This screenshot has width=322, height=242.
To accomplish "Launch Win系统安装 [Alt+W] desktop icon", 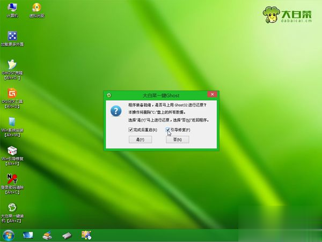I will [12, 127].
